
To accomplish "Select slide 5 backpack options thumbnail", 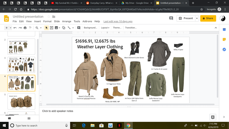I will coord(21,101).
